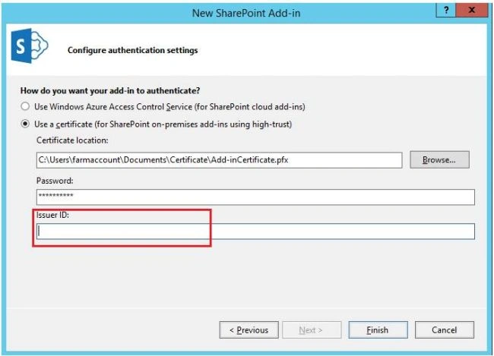Image resolution: width=494 pixels, height=356 pixels.
Task: Click the greyed-out Next button
Action: coord(312,330)
